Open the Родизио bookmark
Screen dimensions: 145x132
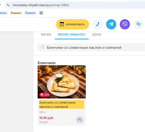(16, 13)
